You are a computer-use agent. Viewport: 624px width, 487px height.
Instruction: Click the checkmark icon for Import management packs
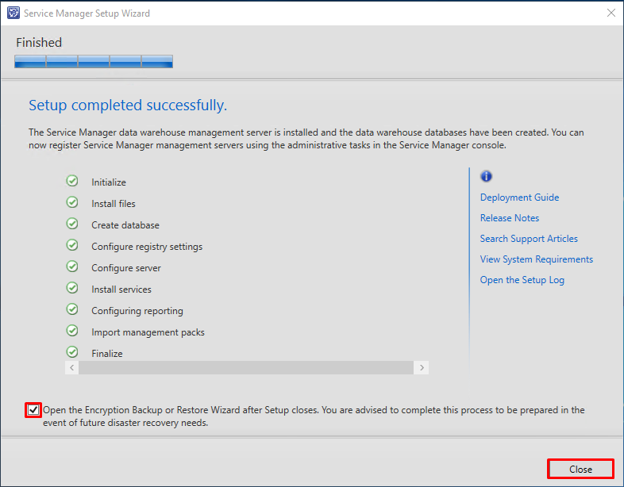coord(72,332)
